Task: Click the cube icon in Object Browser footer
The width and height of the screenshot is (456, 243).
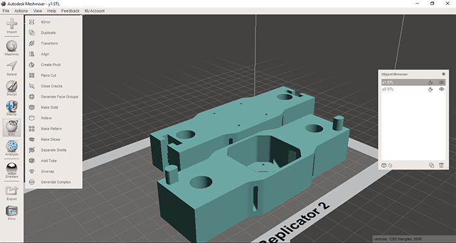Action: (x=384, y=165)
